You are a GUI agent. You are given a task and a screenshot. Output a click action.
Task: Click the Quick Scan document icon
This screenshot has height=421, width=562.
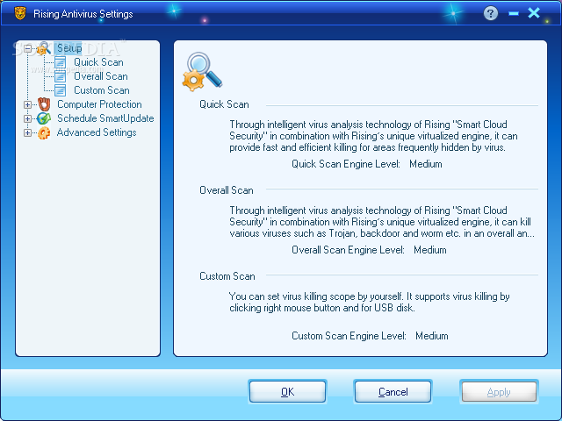click(x=60, y=62)
